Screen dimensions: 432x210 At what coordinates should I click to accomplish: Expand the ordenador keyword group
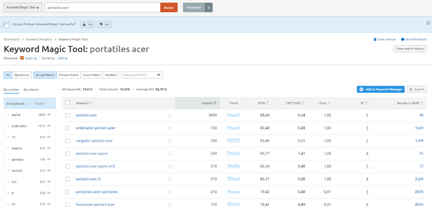[8, 126]
